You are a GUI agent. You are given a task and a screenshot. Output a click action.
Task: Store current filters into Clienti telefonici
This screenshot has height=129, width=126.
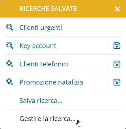[x=117, y=64]
